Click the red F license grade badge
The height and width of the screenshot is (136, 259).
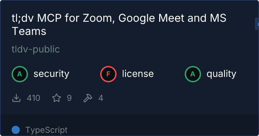(x=108, y=74)
